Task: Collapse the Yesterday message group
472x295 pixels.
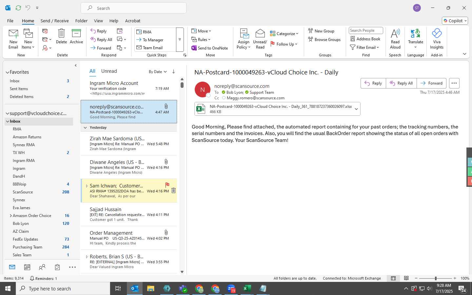Action: [85, 128]
